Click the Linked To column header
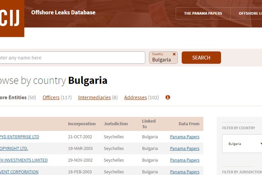262x175 pixels. pos(149,124)
